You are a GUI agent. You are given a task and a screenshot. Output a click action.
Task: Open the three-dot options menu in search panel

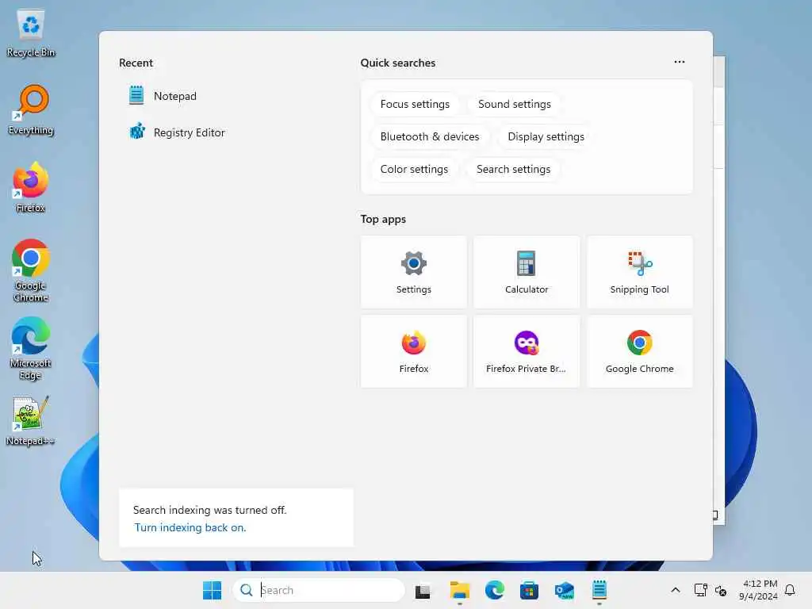pos(680,62)
